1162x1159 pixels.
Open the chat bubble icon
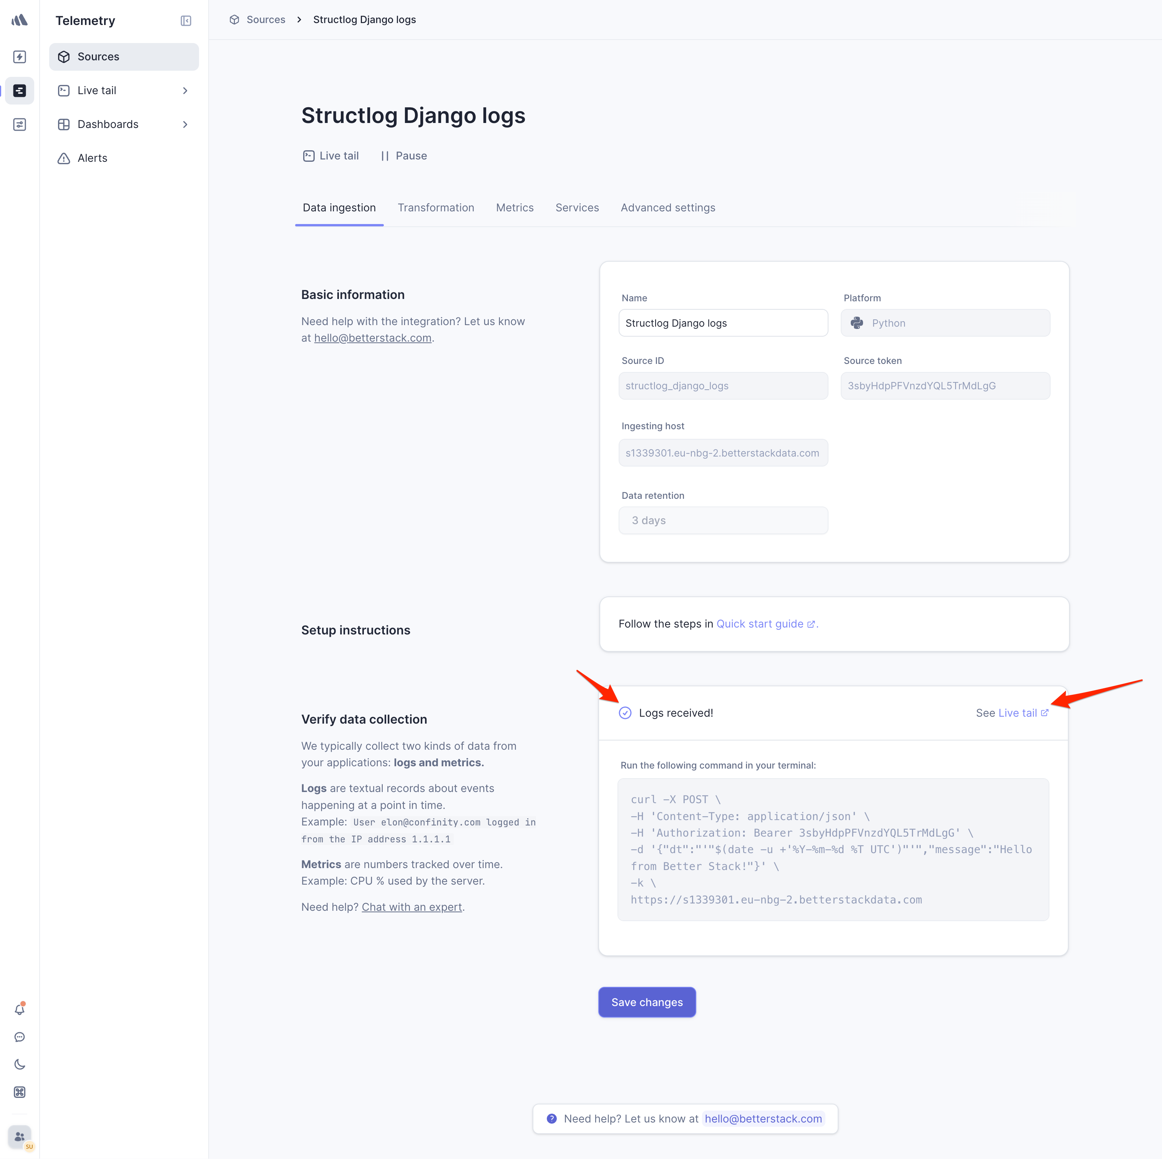click(19, 1037)
